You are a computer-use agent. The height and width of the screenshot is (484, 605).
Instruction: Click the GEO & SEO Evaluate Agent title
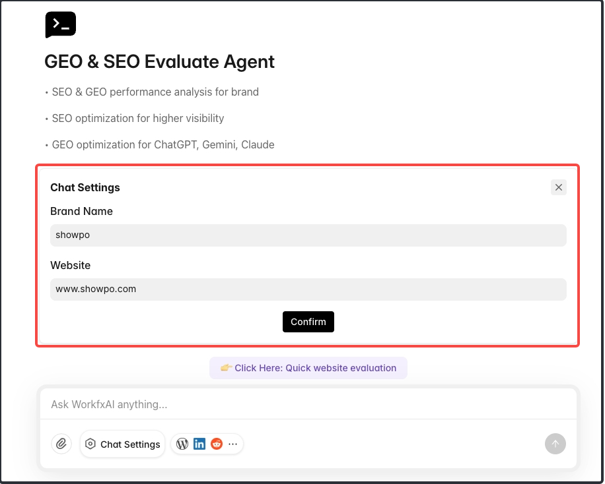pos(159,62)
